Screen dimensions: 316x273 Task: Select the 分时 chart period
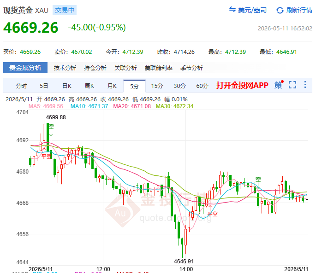(21, 86)
